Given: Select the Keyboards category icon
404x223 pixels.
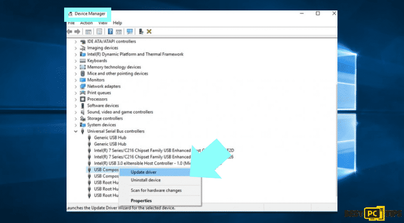Looking at the screenshot, I should 83,61.
